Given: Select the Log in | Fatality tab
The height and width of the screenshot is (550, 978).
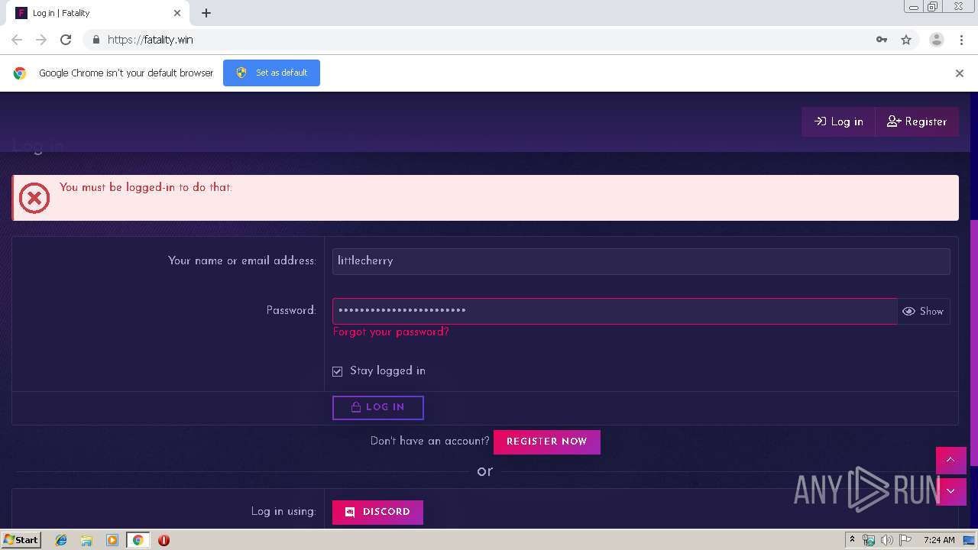Looking at the screenshot, I should (x=98, y=13).
